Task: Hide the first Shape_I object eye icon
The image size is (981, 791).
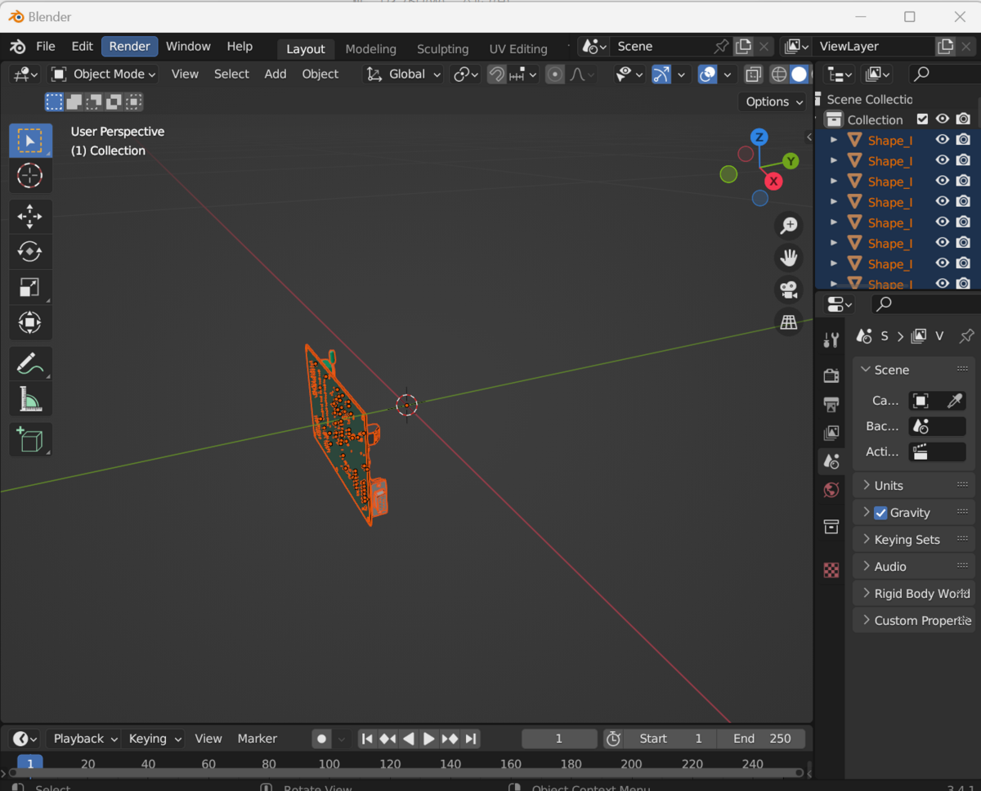Action: click(x=943, y=140)
